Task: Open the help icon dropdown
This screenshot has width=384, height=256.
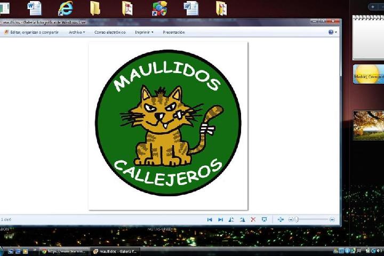Action: click(332, 32)
